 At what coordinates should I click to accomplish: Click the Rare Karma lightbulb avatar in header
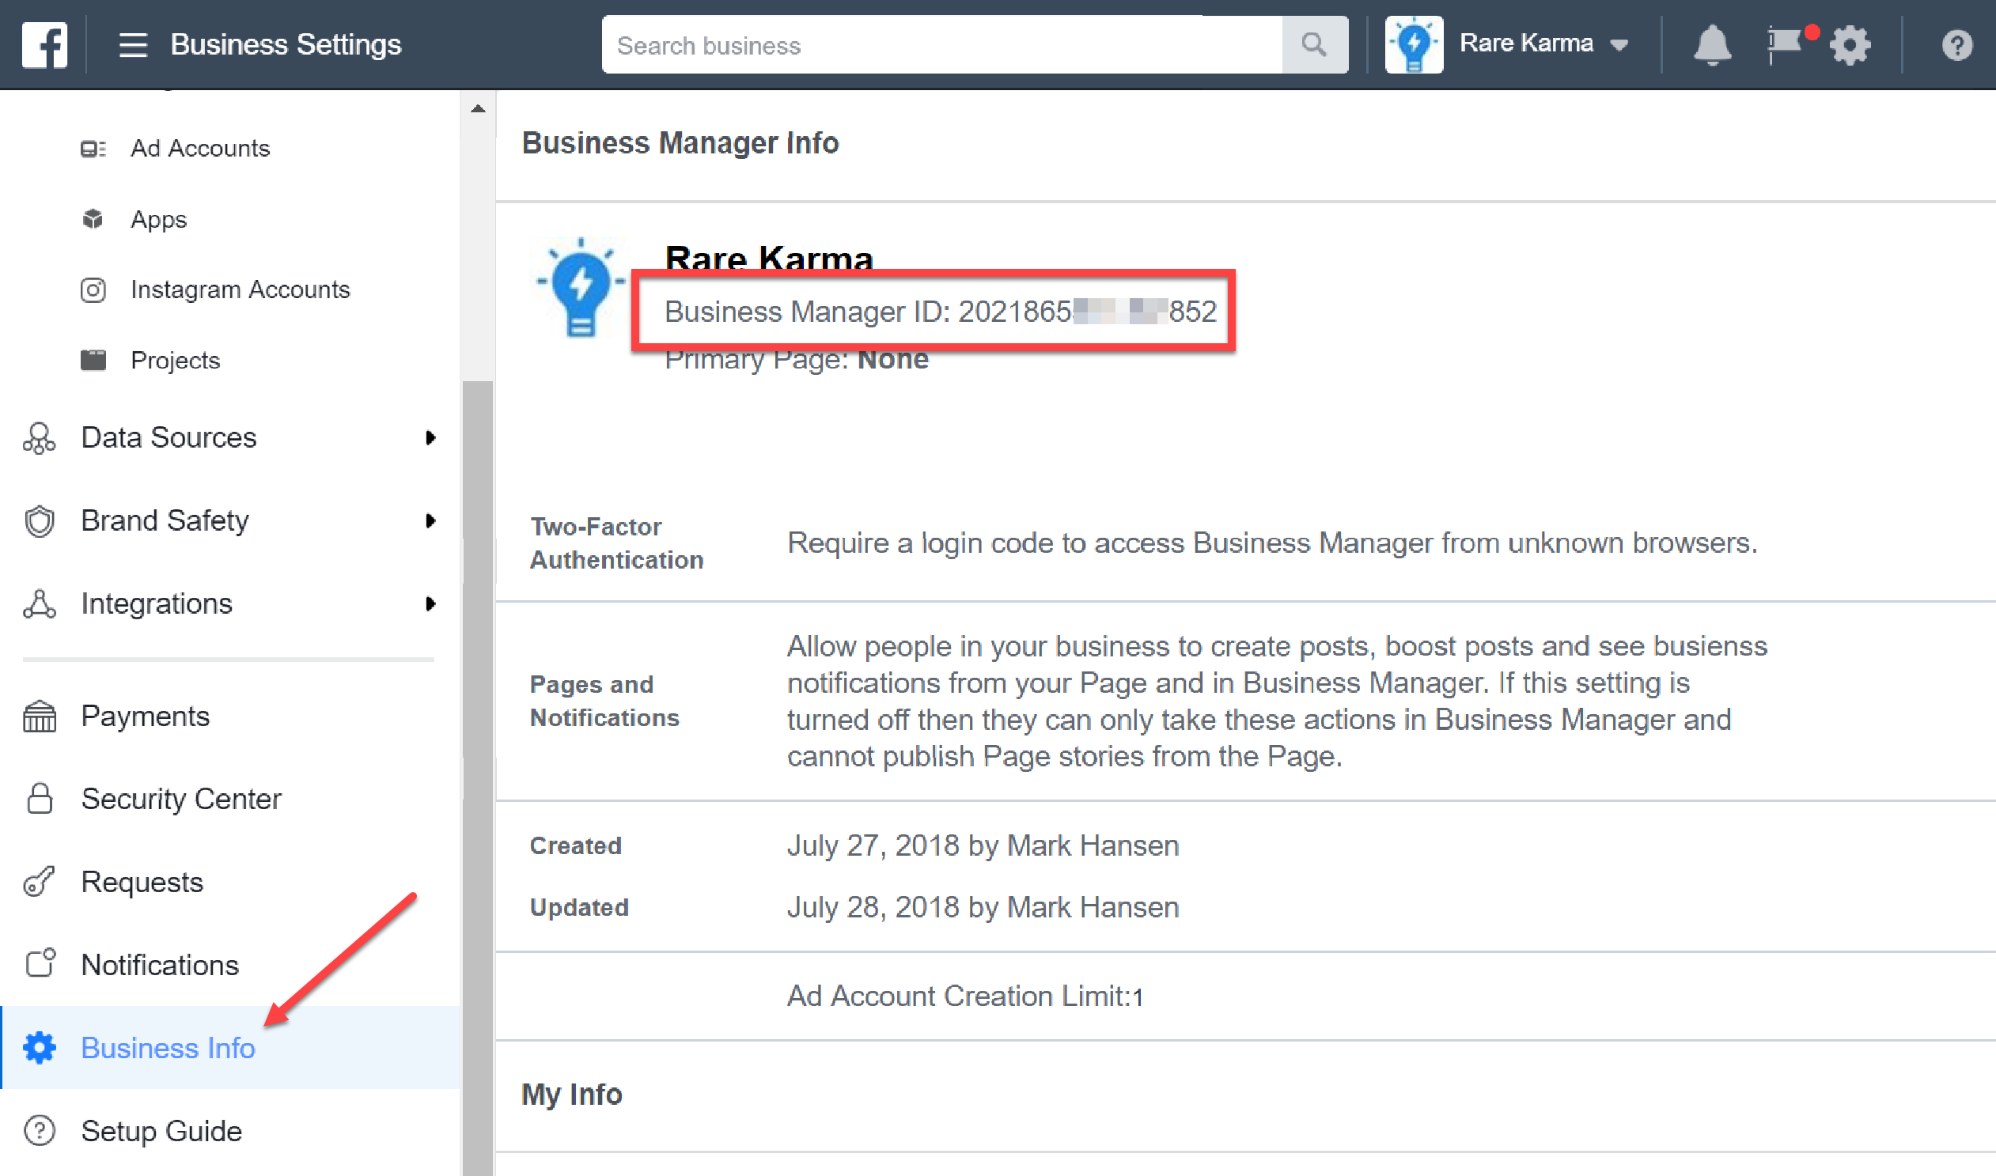pos(1414,44)
